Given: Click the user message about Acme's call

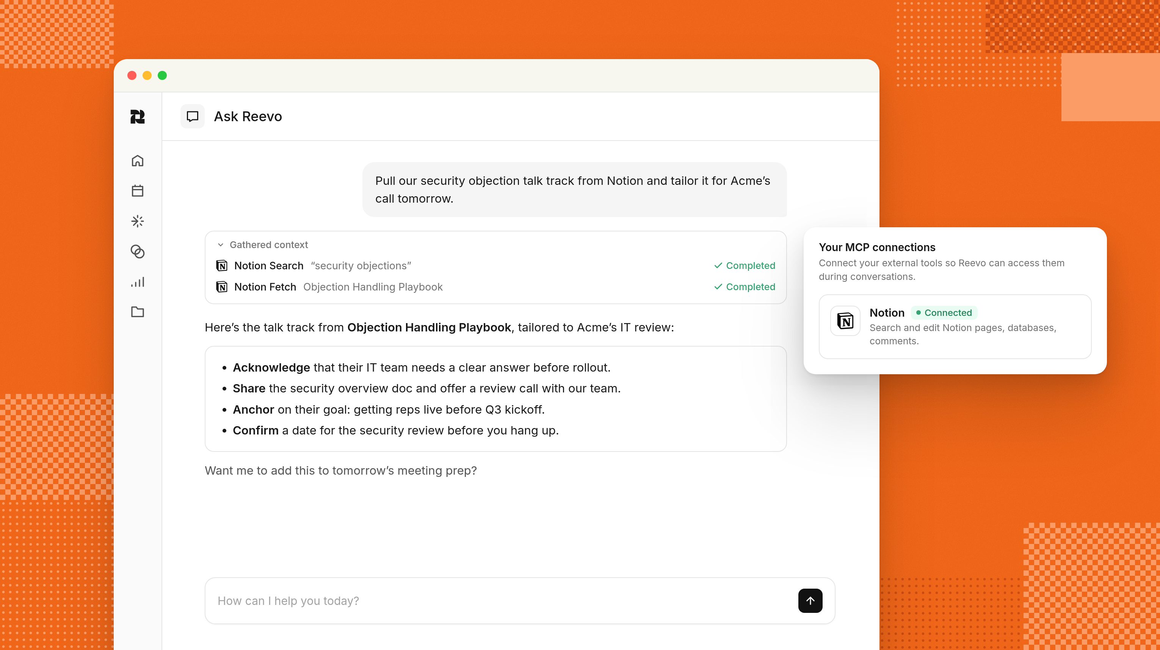Looking at the screenshot, I should click(x=574, y=189).
